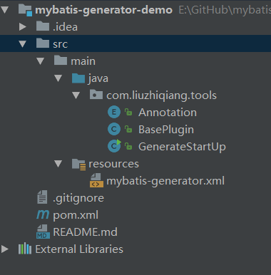This screenshot has height=275, width=271.
Task: Open the mybatis-generator.xml file
Action: (165, 181)
